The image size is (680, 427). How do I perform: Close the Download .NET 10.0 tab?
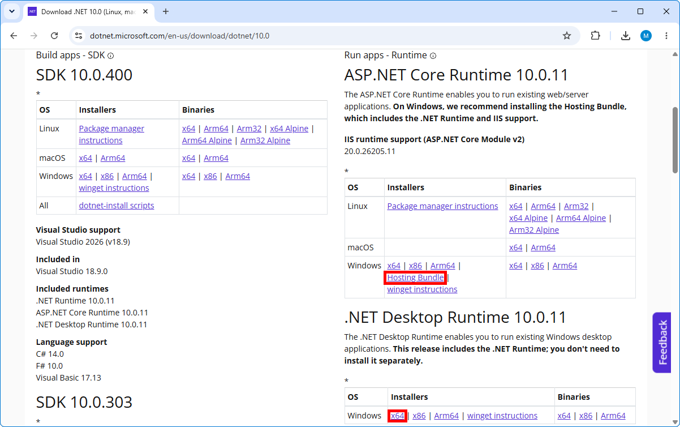click(147, 11)
